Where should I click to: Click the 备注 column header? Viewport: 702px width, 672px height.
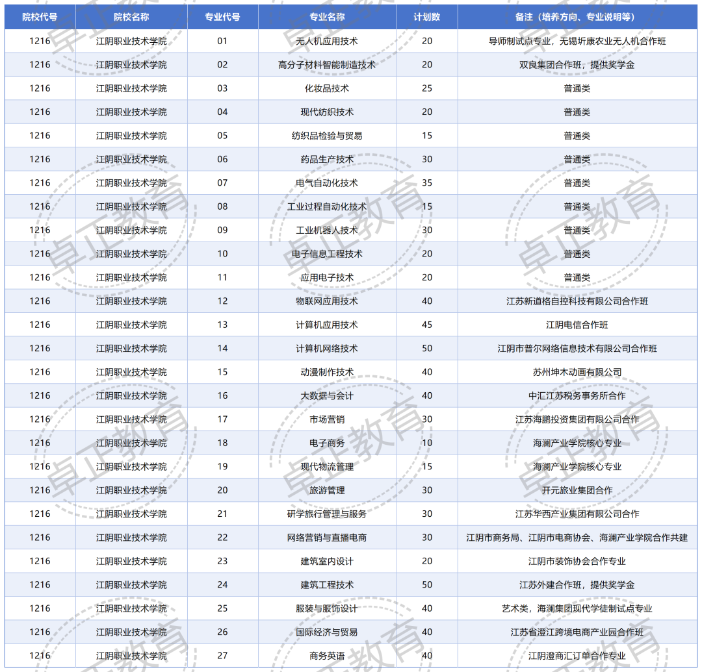(577, 17)
